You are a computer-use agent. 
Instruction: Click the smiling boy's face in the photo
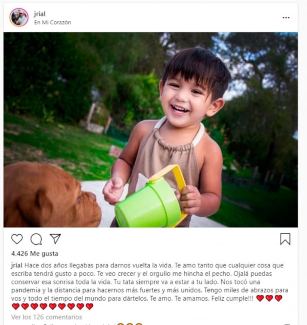pyautogui.click(x=187, y=94)
